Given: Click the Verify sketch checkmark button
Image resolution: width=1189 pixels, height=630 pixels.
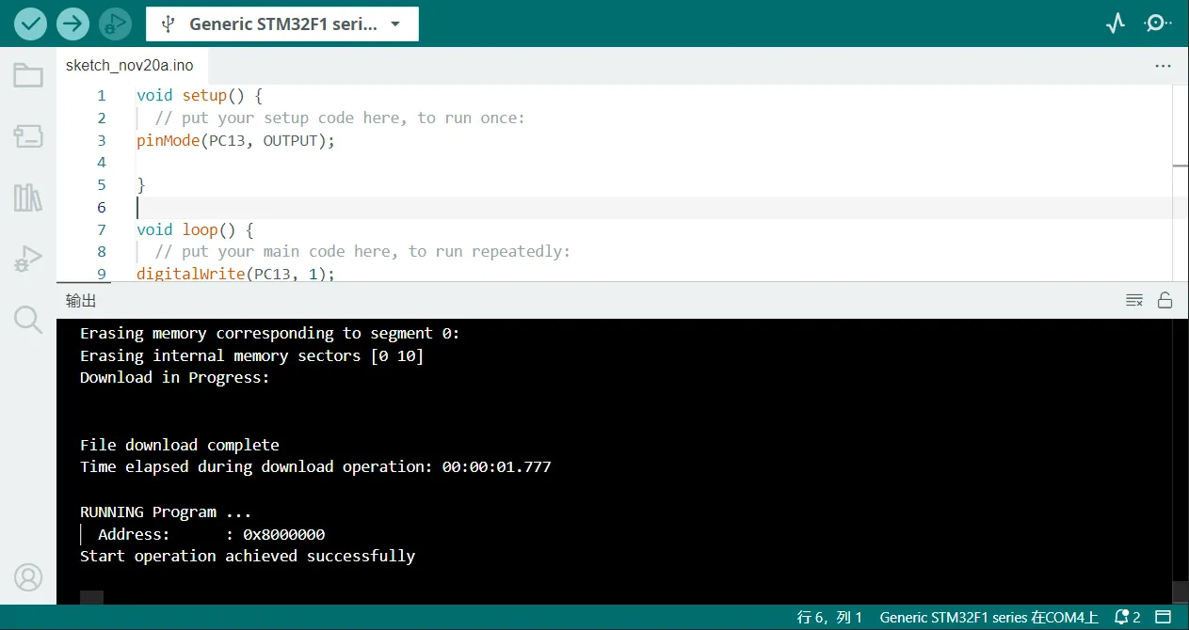Looking at the screenshot, I should [30, 24].
